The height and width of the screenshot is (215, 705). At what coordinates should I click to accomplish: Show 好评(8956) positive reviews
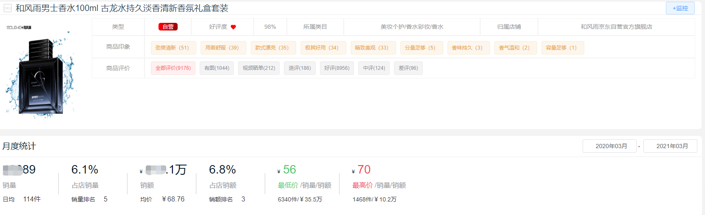[x=337, y=68]
